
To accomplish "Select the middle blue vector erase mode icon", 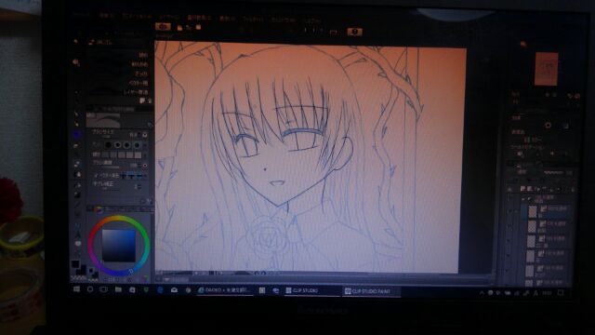I will [132, 176].
